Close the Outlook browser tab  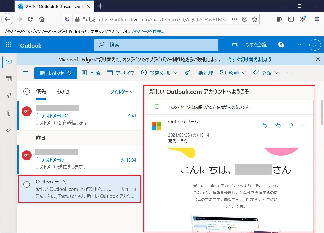(x=88, y=7)
